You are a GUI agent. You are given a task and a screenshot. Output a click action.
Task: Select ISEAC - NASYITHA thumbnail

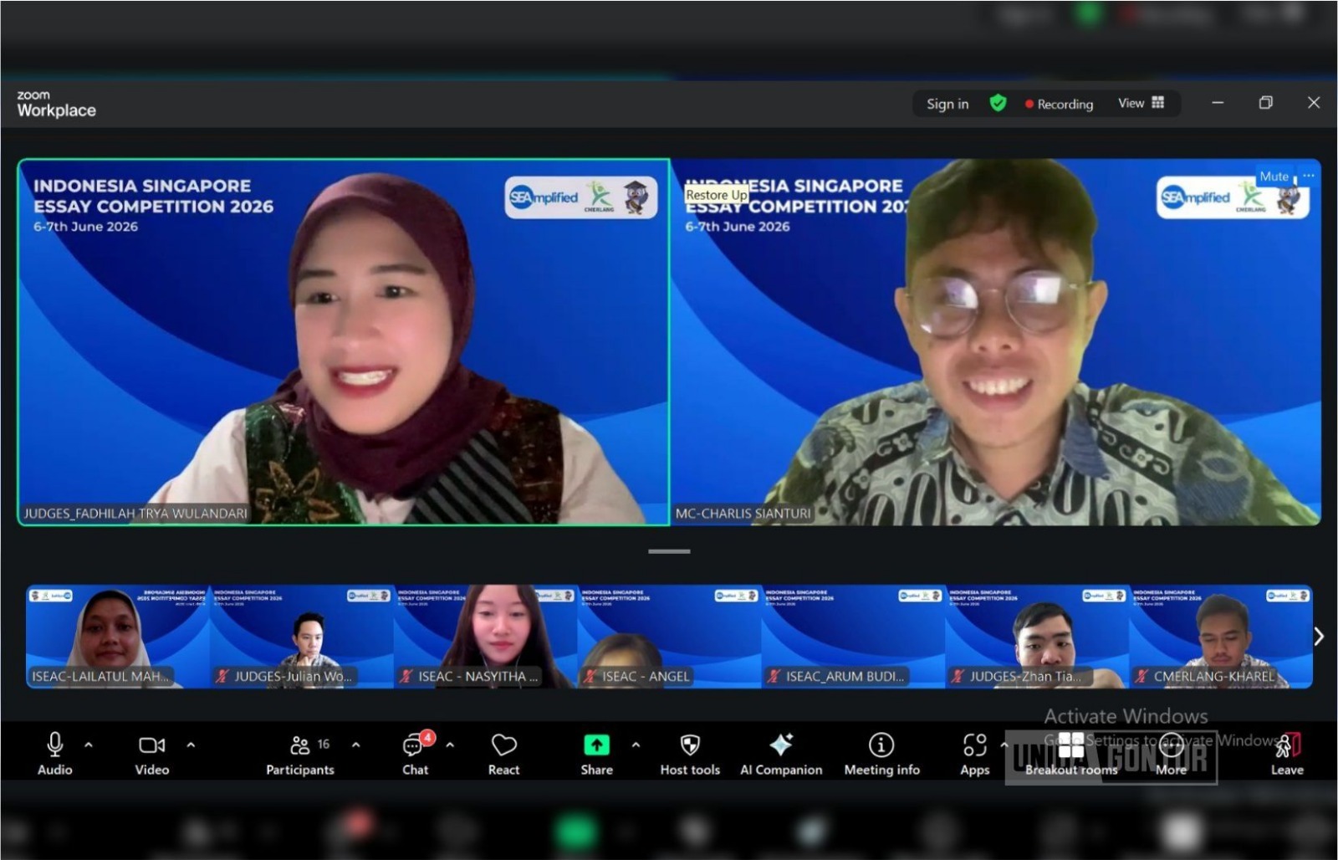click(485, 637)
